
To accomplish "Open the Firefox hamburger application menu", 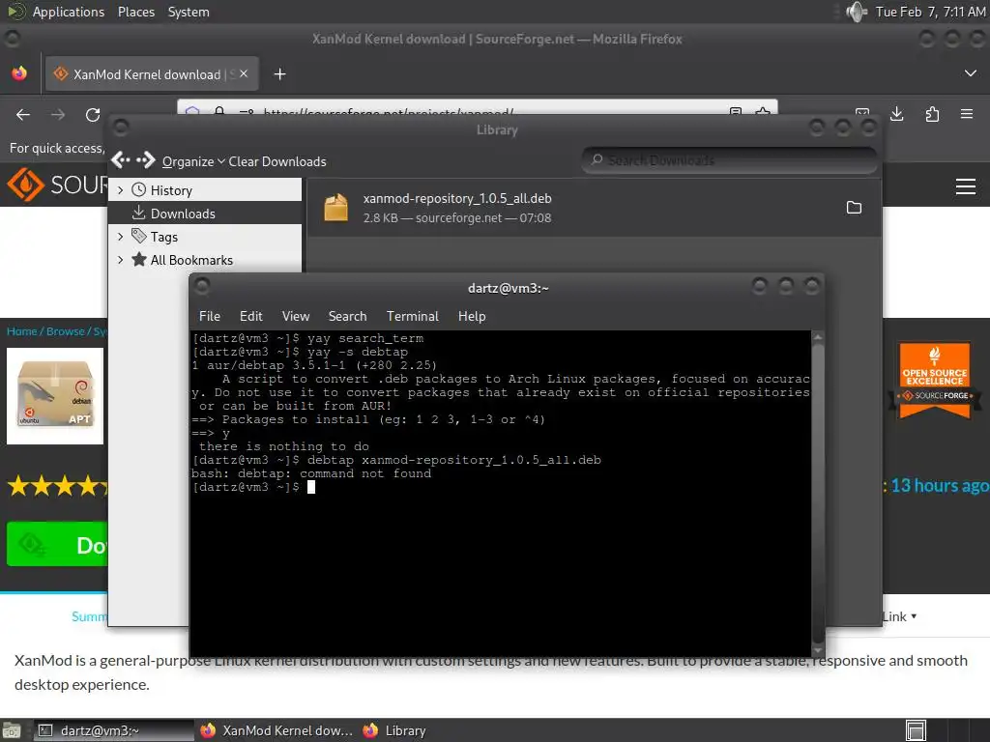I will [x=967, y=114].
